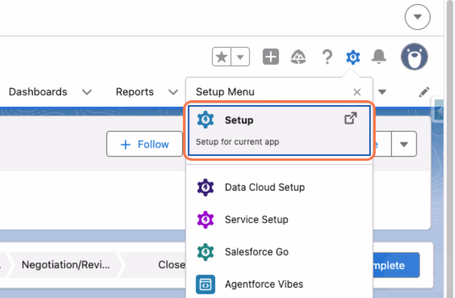The height and width of the screenshot is (298, 455).
Task: Open the Dashboards tab
Action: coord(38,92)
